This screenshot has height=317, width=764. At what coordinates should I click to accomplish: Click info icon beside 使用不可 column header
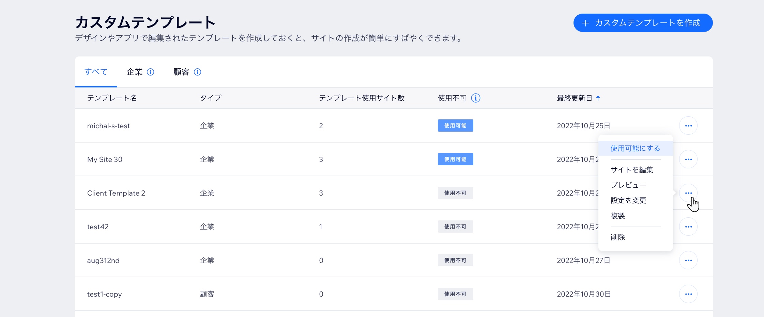click(x=475, y=98)
